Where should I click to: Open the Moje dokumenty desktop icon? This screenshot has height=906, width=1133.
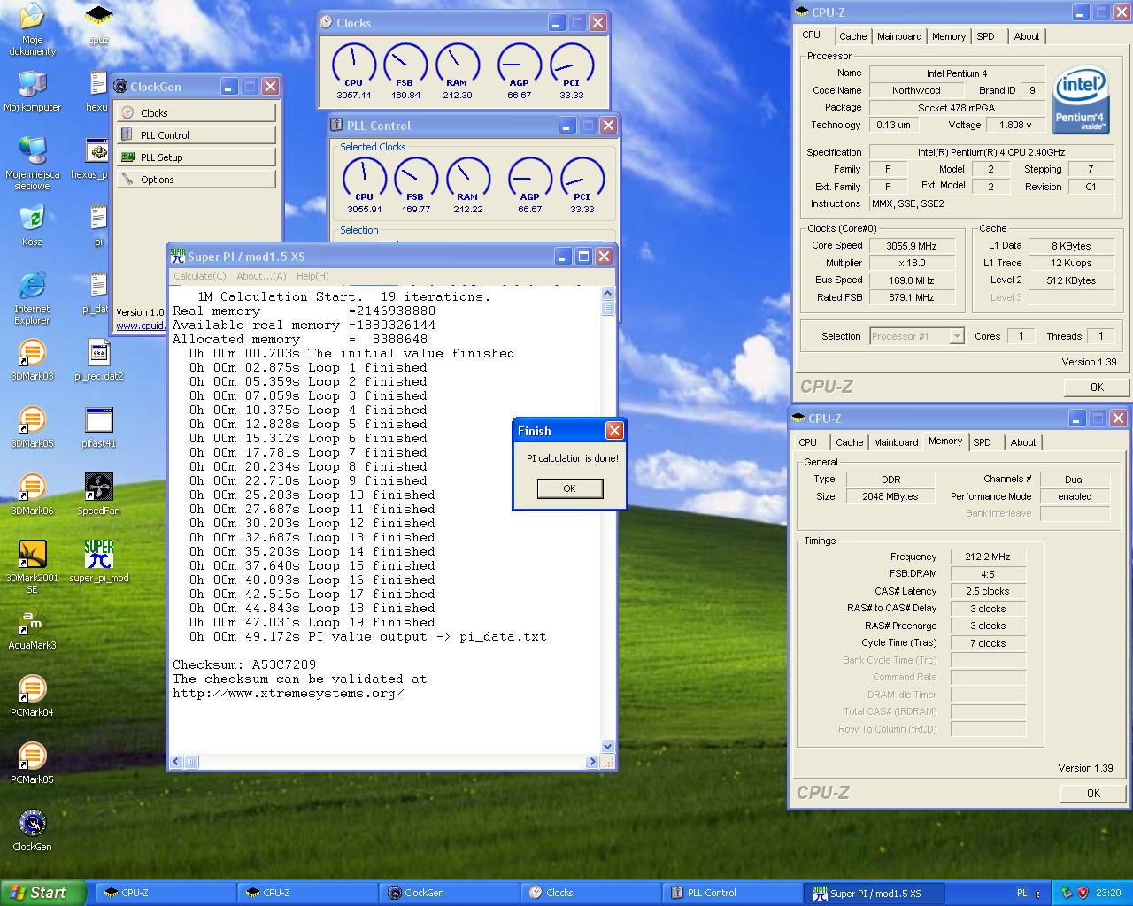pyautogui.click(x=32, y=28)
